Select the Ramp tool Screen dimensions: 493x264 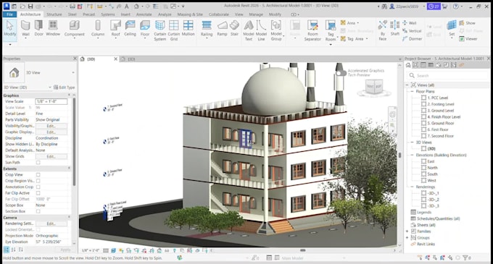(222, 28)
